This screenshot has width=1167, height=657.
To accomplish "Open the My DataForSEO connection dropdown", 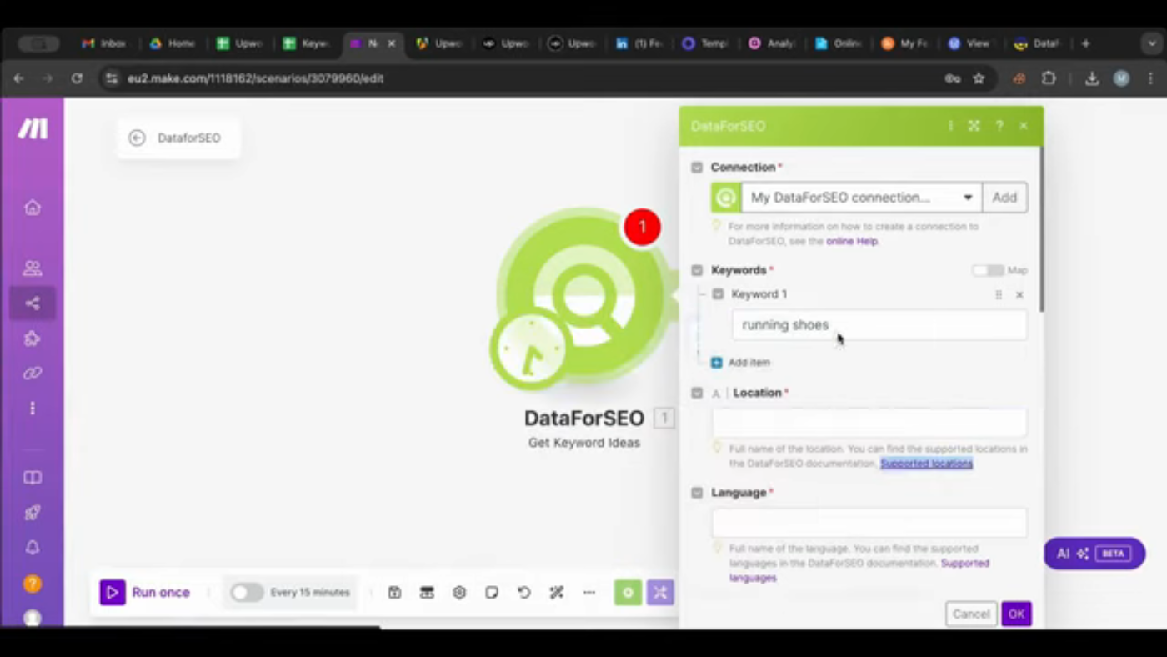I will pyautogui.click(x=862, y=198).
